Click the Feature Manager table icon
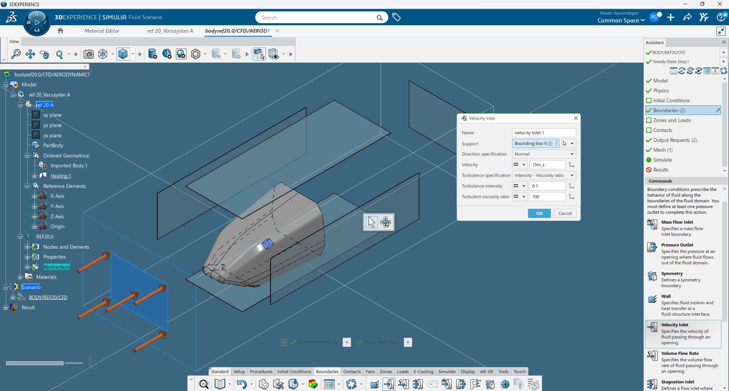The image size is (729, 391). pyautogui.click(x=329, y=384)
